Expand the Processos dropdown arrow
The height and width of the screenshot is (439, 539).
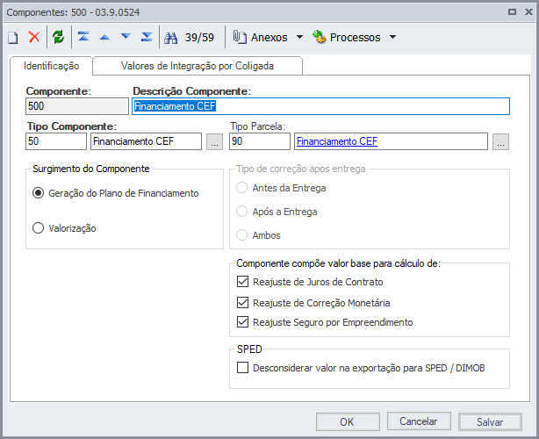point(393,37)
